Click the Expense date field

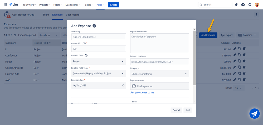(99, 85)
